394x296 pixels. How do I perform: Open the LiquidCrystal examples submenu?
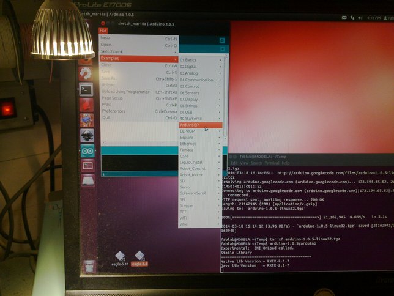click(200, 162)
